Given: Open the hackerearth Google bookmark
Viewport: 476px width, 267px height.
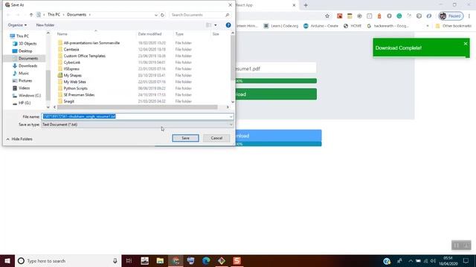Looking at the screenshot, I should coord(387,26).
